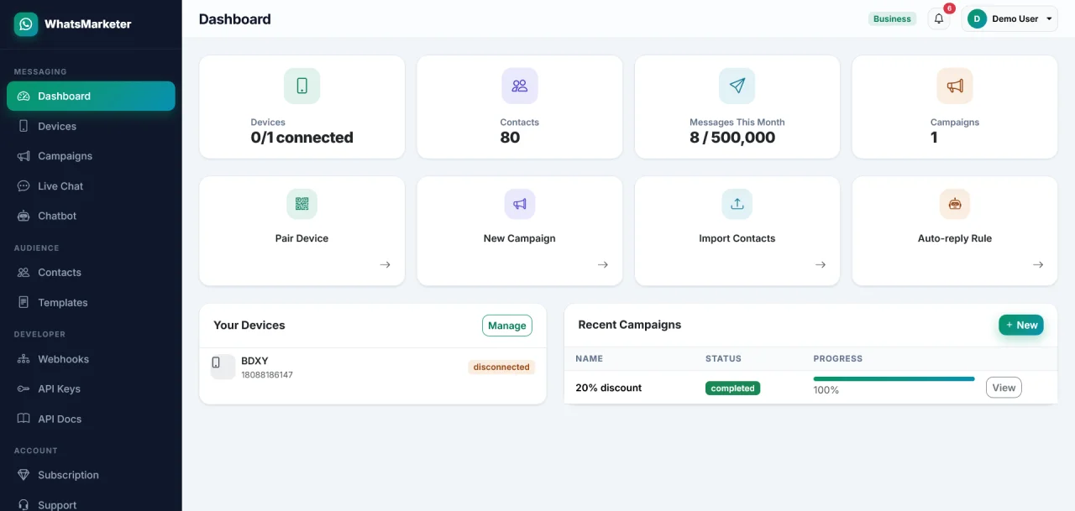Click the disconnected status badge
1075x511 pixels.
point(501,367)
